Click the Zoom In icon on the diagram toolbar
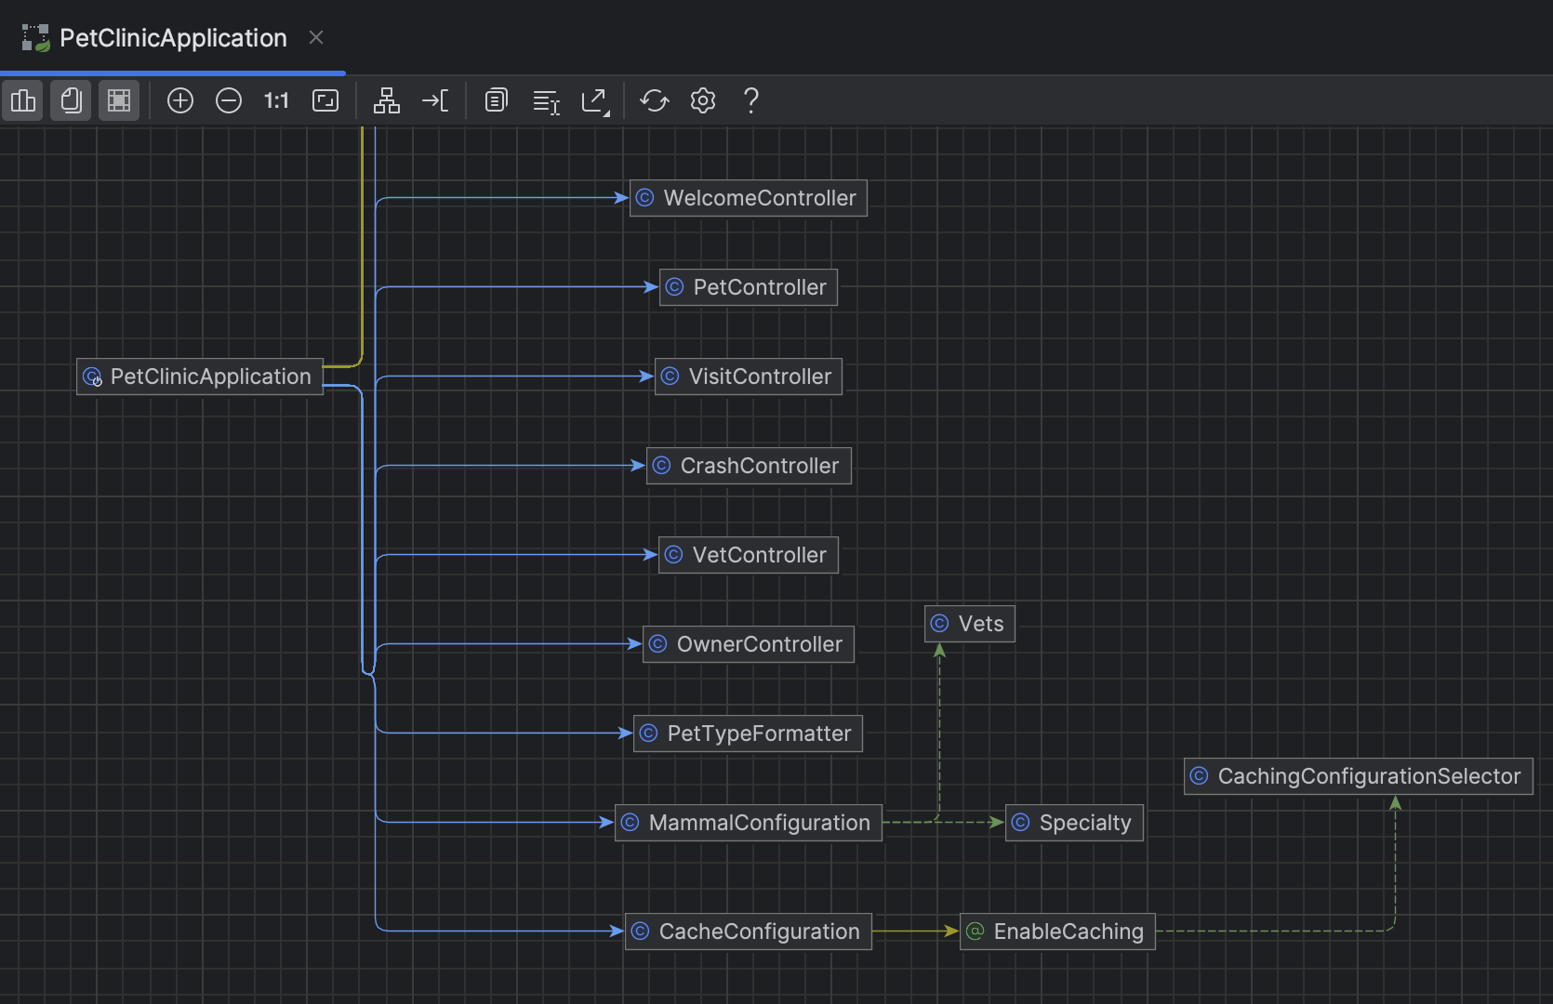 pyautogui.click(x=179, y=100)
